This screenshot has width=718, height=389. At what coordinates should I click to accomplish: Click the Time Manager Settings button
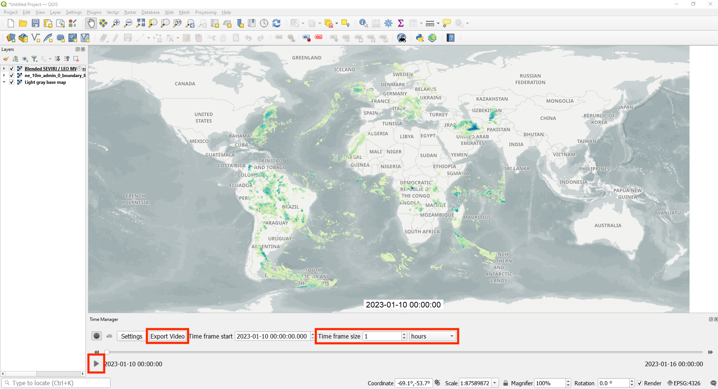[131, 336]
